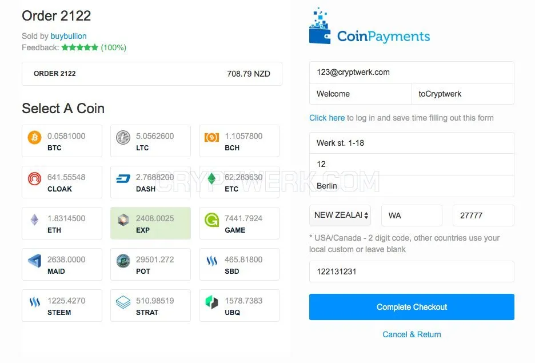
Task: Click the POT amount 29501.272
Action: (x=155, y=260)
